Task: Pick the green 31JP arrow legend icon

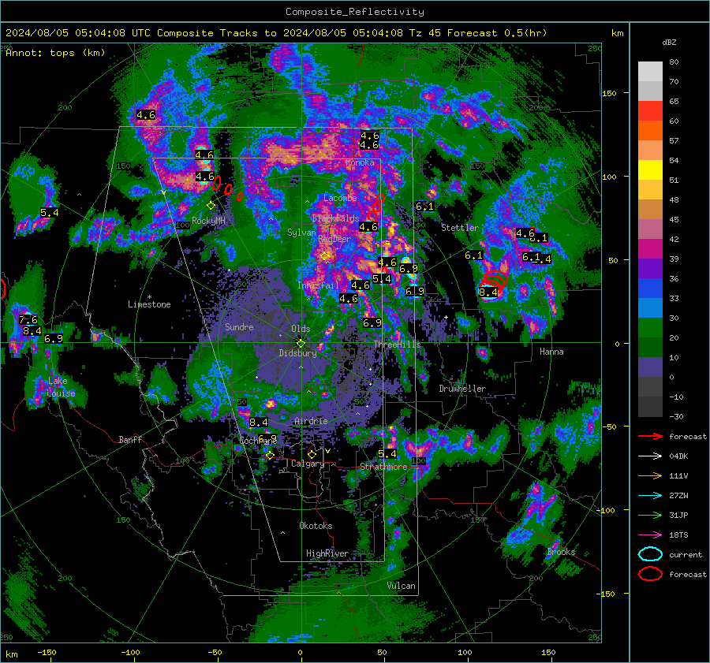Action: point(650,515)
